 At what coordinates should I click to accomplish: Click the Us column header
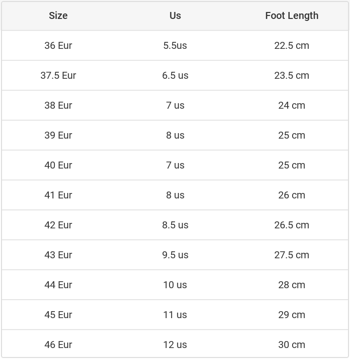pos(175,15)
